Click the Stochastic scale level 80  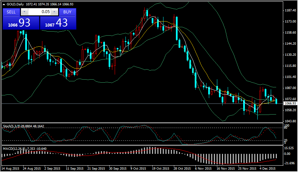pyautogui.click(x=286, y=128)
